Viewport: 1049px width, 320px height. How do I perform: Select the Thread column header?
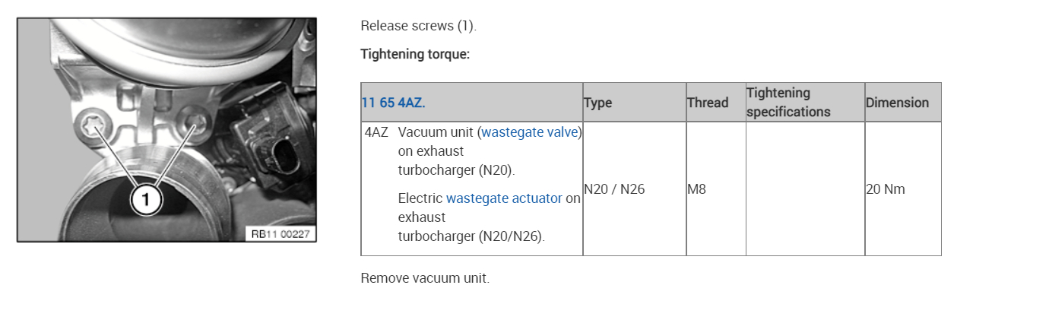point(708,103)
